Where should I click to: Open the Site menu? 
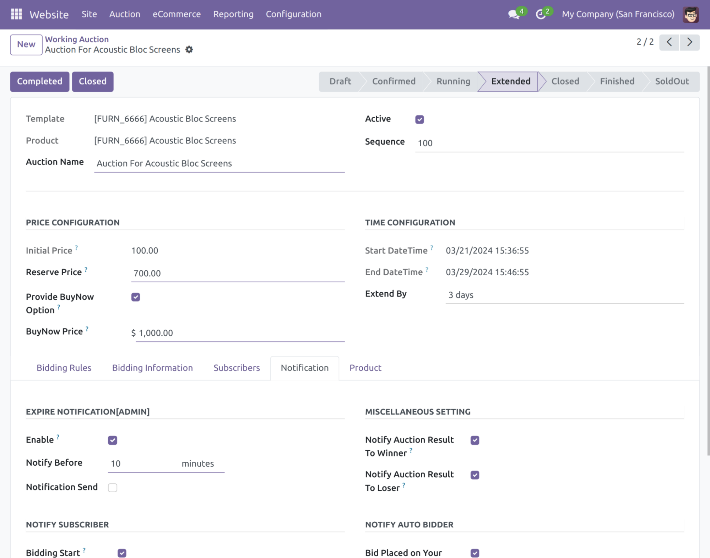point(89,14)
